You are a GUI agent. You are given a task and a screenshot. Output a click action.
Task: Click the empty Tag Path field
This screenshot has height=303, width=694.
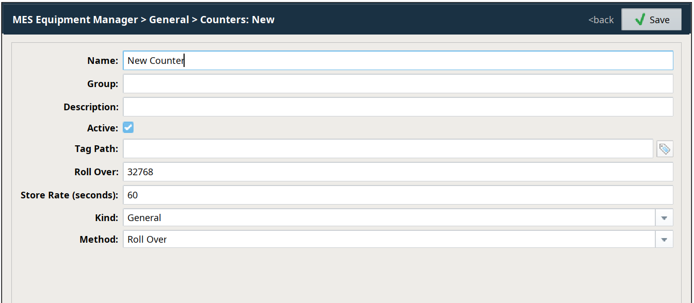click(x=388, y=149)
